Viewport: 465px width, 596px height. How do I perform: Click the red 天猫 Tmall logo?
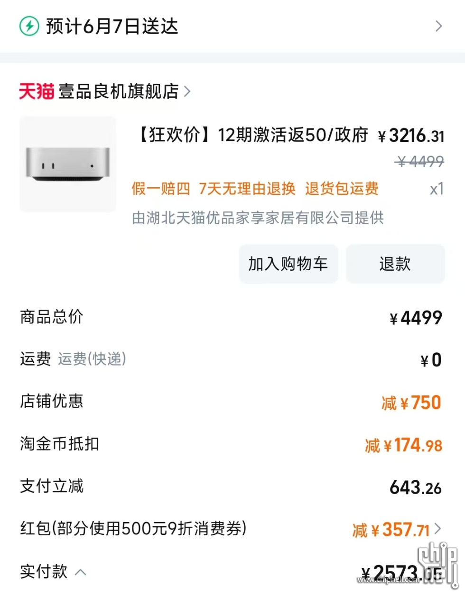click(37, 91)
